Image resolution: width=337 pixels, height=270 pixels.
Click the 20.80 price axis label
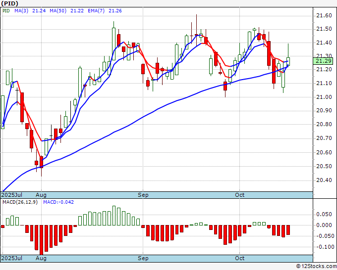tap(324, 124)
